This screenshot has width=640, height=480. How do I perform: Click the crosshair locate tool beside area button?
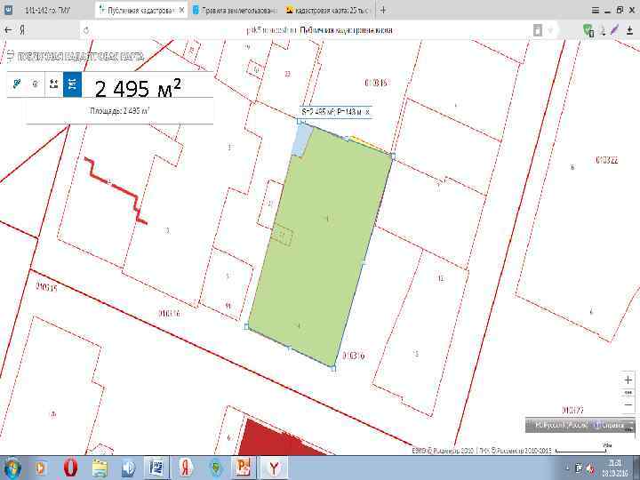click(53, 84)
